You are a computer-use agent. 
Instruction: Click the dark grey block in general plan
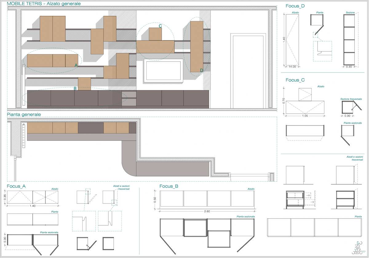(90, 128)
